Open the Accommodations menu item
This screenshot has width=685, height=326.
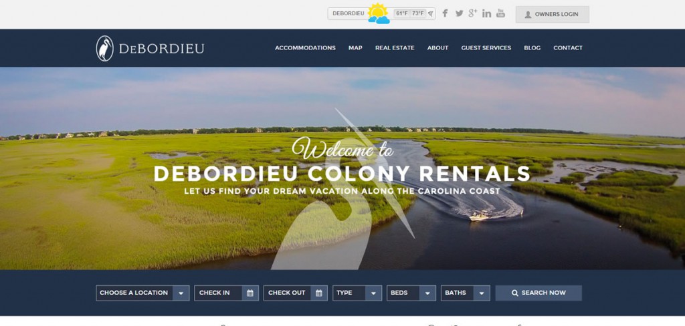305,48
